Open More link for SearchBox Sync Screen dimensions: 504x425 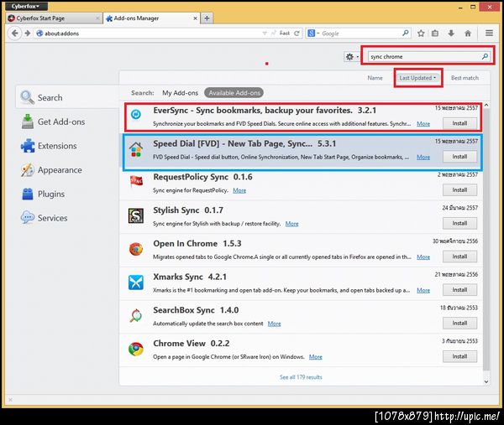(274, 324)
